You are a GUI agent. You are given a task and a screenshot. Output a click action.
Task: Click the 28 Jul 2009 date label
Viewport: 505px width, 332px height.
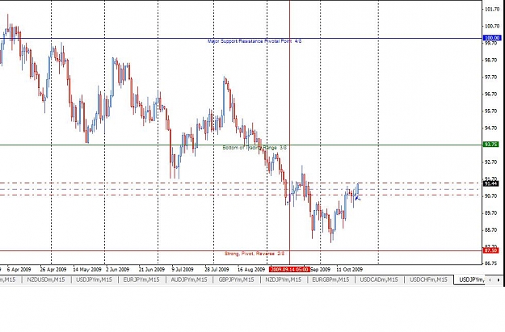tap(217, 270)
